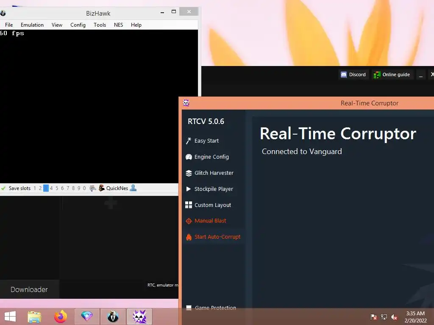Click the Real-Time Corruptor title bar icon
The width and height of the screenshot is (434, 325).
(186, 103)
